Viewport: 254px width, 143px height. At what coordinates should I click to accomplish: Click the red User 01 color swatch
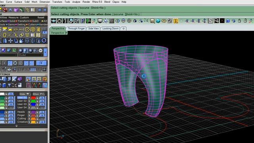[x=33, y=98]
